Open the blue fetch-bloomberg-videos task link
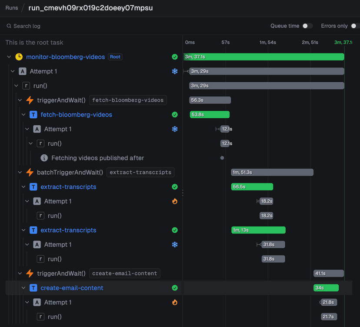360x327 pixels. pyautogui.click(x=76, y=115)
